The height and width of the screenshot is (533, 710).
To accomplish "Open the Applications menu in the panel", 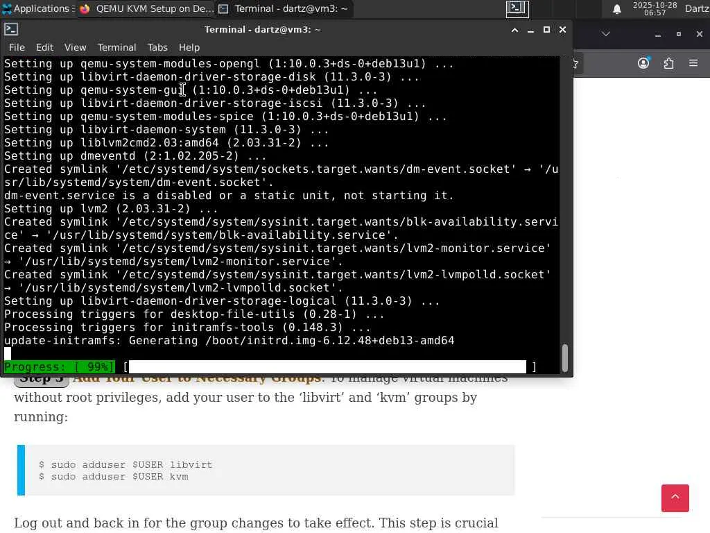I will [x=37, y=8].
